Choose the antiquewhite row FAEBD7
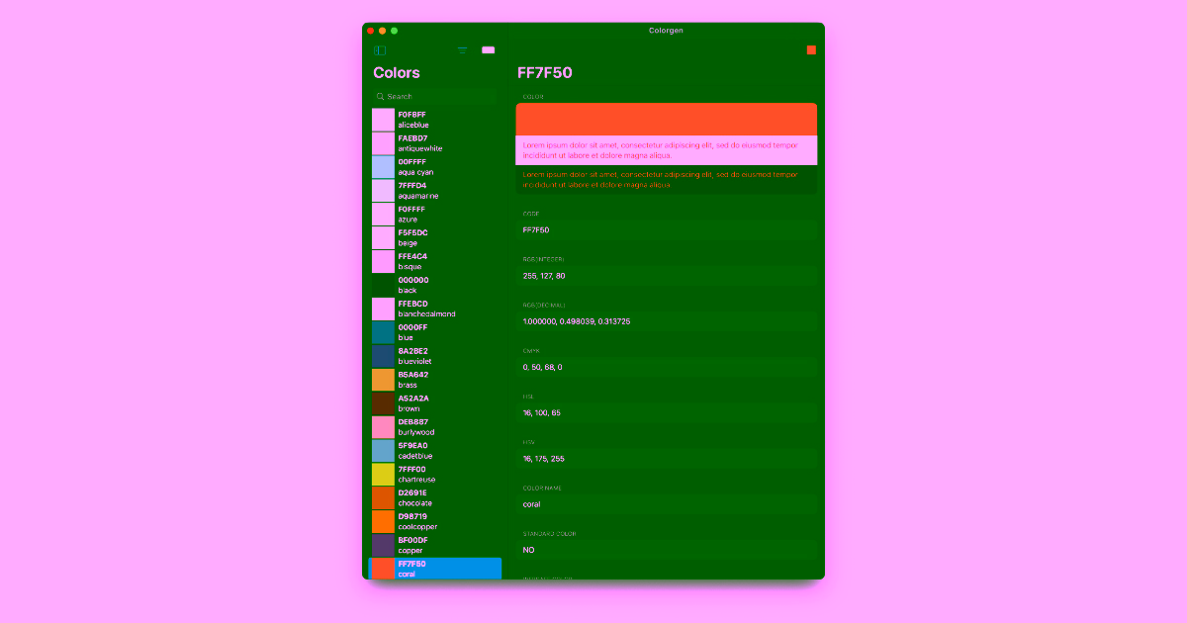 435,143
